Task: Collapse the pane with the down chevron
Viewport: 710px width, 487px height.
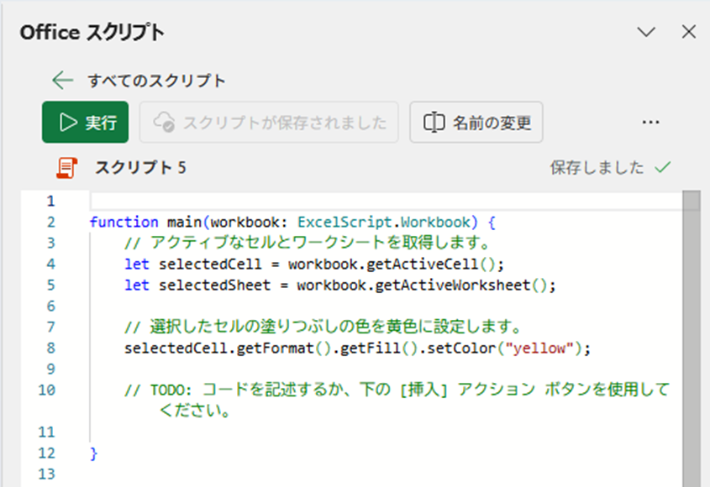Action: click(646, 32)
